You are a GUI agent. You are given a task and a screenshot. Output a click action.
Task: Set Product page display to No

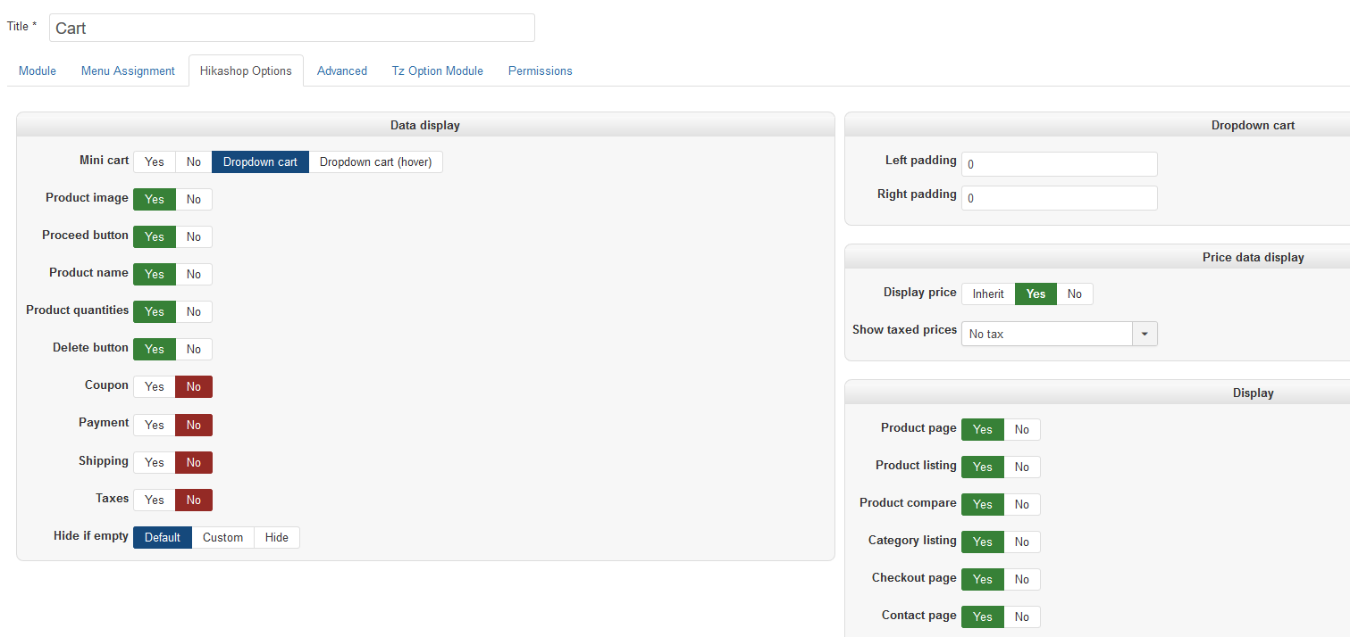(x=1022, y=429)
